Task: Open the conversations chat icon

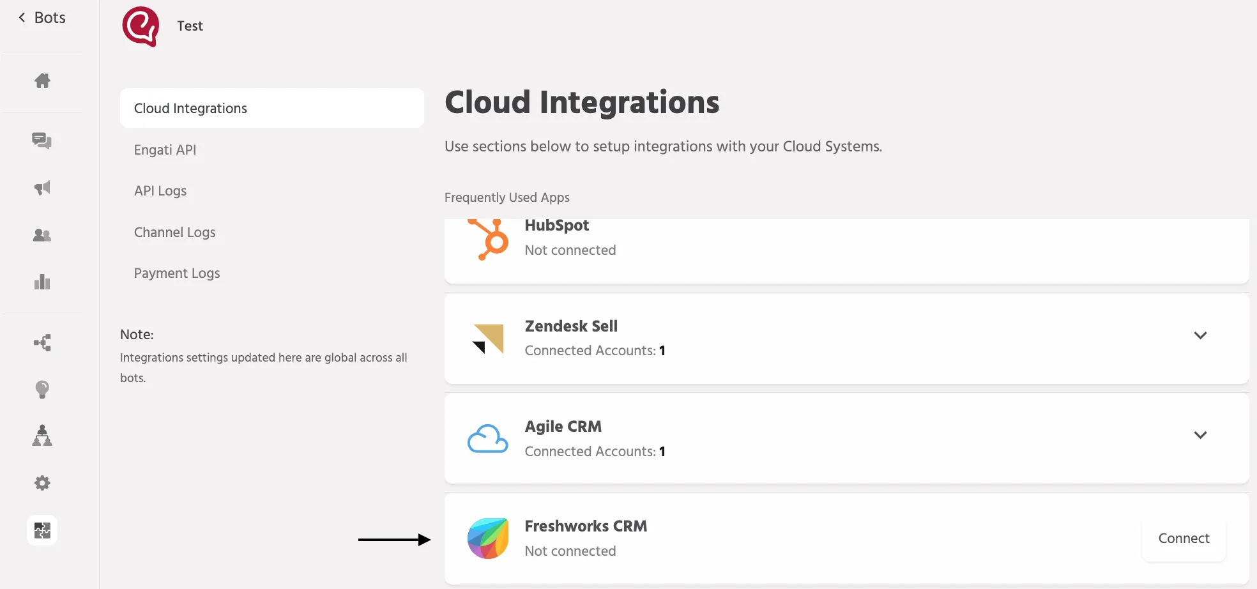Action: click(42, 141)
